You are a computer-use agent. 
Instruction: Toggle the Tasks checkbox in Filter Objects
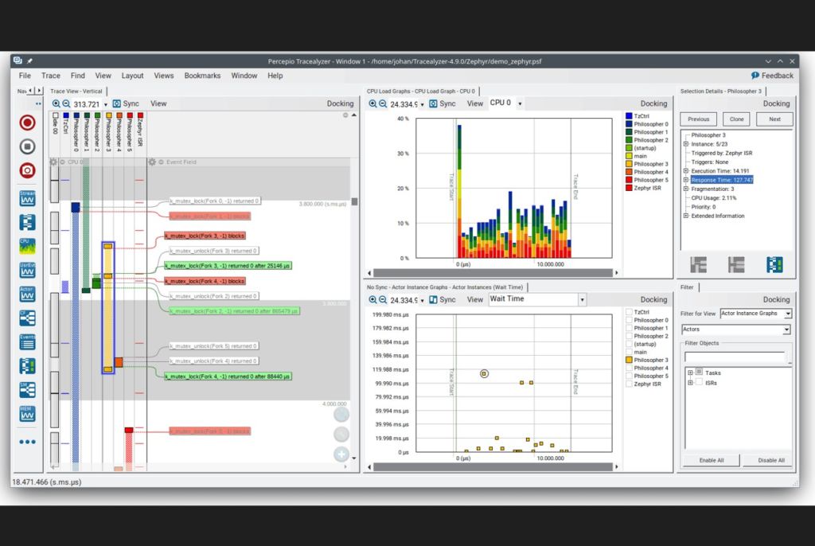pyautogui.click(x=699, y=372)
